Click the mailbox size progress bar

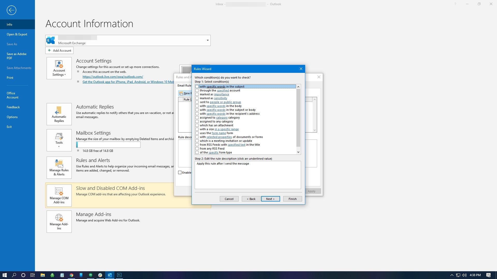pos(108,144)
